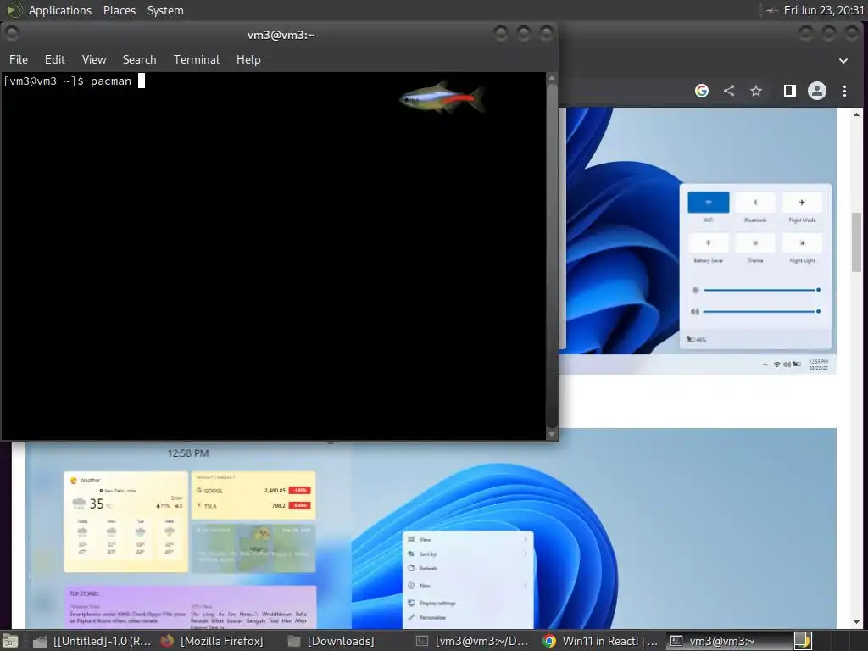Switch to the [vm3@vm3:~/D...] terminal taskbar item

(472, 641)
